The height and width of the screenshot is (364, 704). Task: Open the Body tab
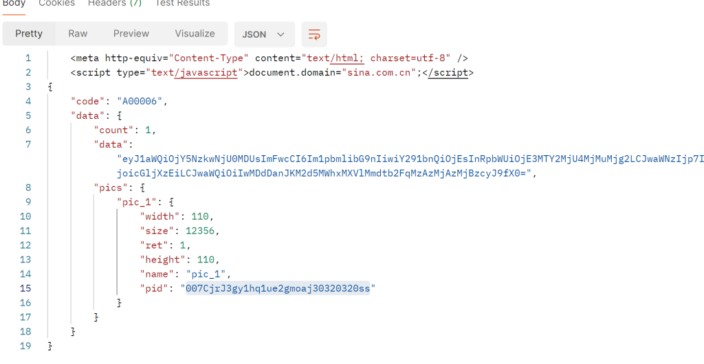pos(14,3)
